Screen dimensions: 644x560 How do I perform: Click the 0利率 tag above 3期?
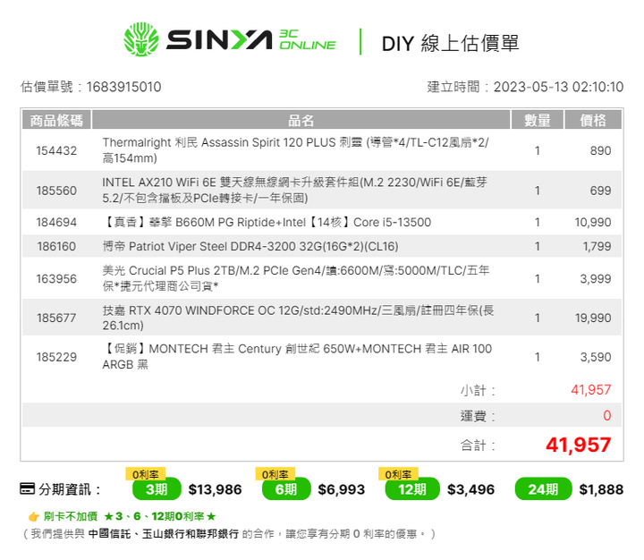(x=146, y=474)
